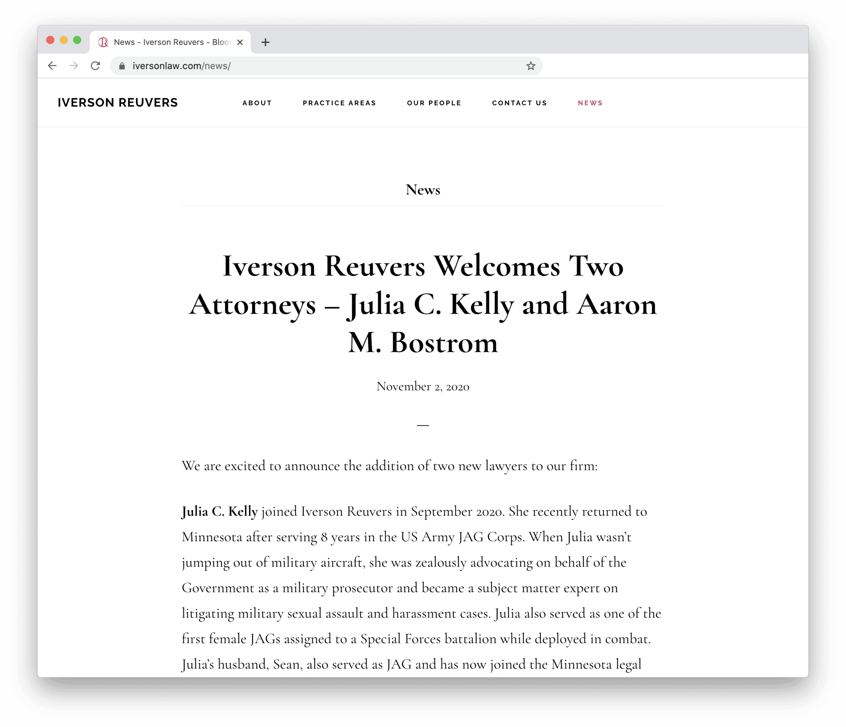This screenshot has width=846, height=727.
Task: Click the browser back arrow
Action: click(x=52, y=66)
